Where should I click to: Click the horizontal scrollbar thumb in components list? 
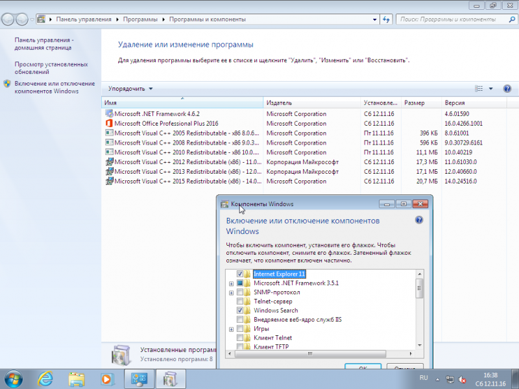click(310, 353)
